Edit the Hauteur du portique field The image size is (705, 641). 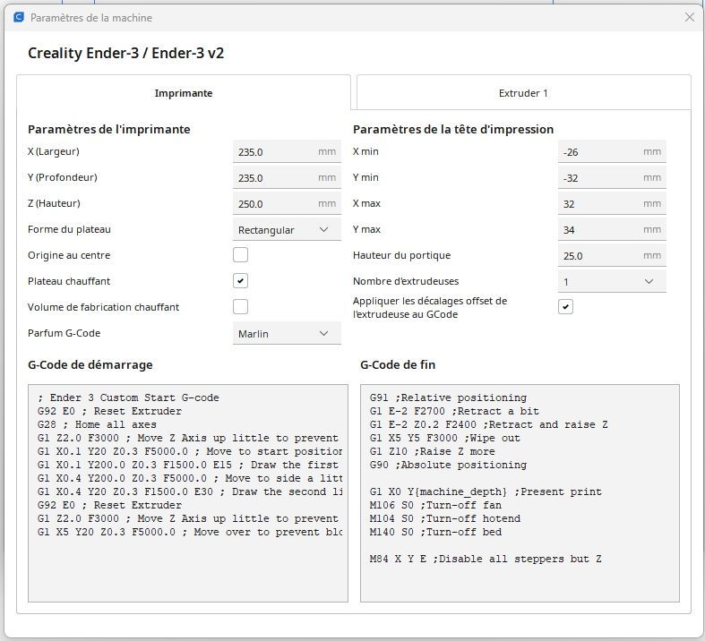click(612, 255)
